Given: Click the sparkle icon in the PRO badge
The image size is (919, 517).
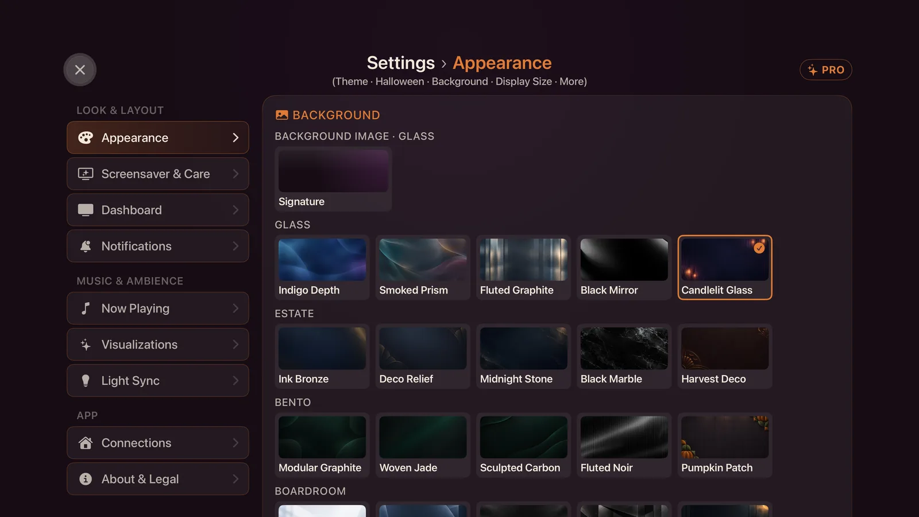Looking at the screenshot, I should click(x=813, y=70).
